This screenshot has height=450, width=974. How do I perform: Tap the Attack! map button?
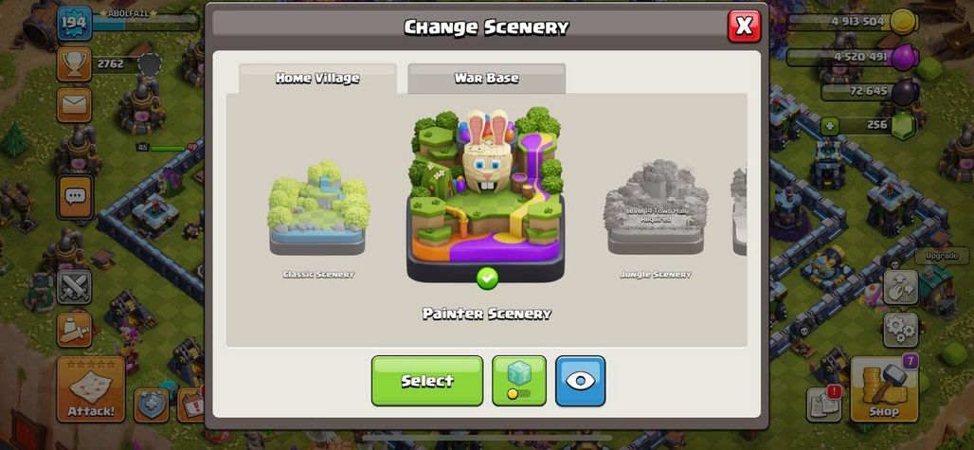(91, 389)
